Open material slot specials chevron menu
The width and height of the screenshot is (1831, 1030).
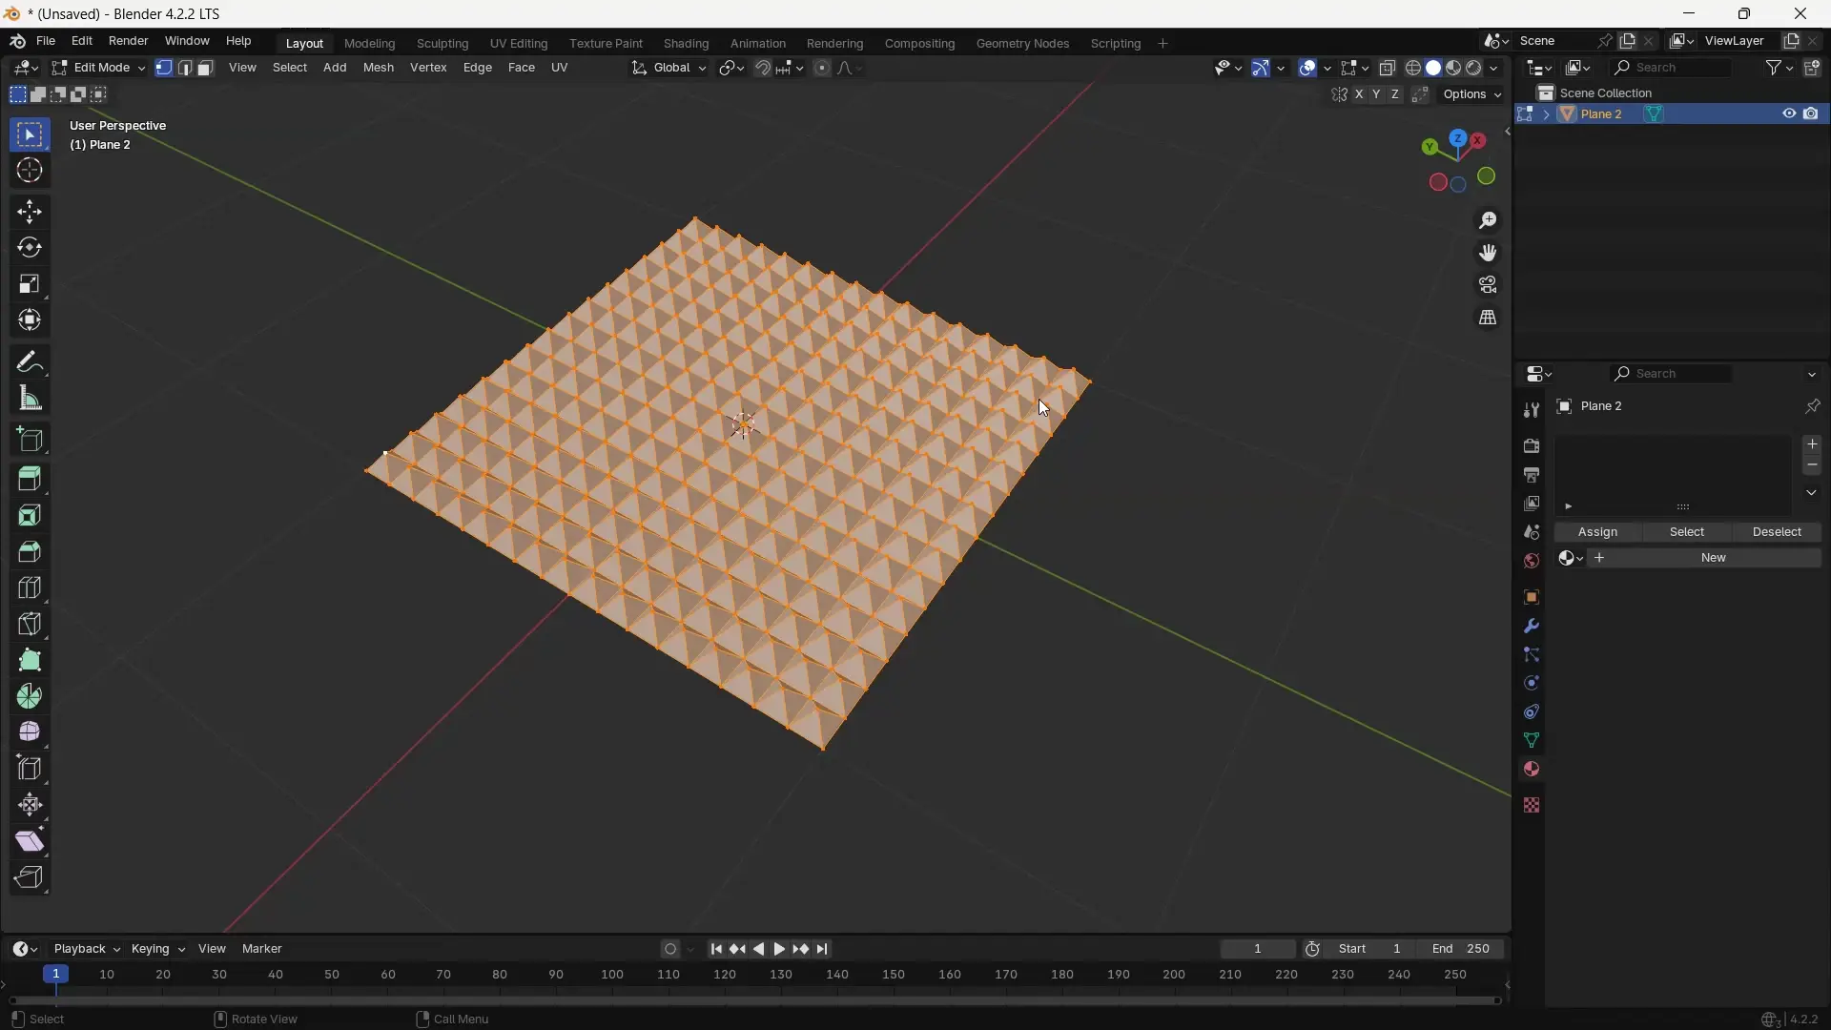1813,494
